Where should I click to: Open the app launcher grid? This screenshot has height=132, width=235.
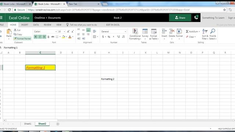(1, 18)
